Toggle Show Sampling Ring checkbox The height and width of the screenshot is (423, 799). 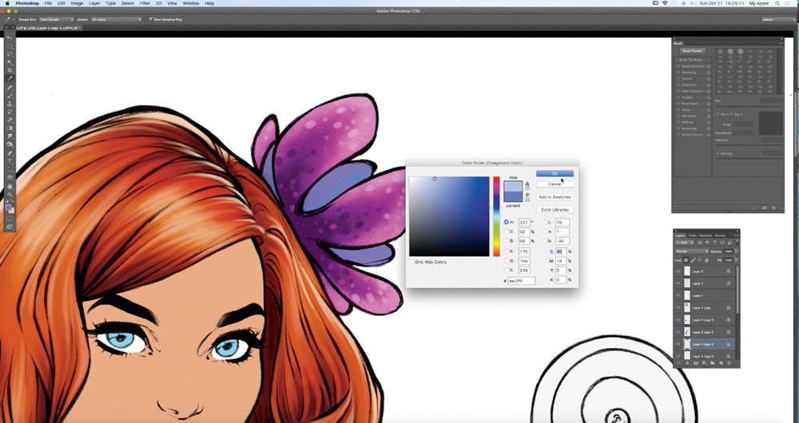(x=151, y=19)
